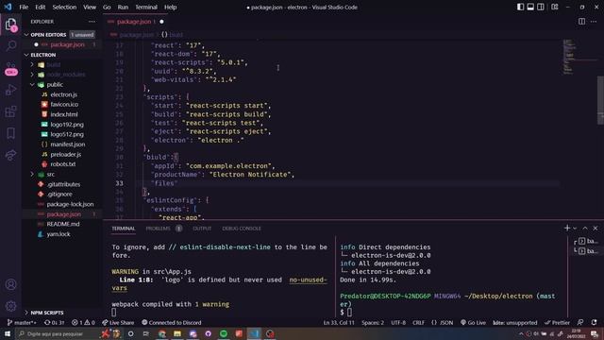Open editor more actions ellipsis

594,22
